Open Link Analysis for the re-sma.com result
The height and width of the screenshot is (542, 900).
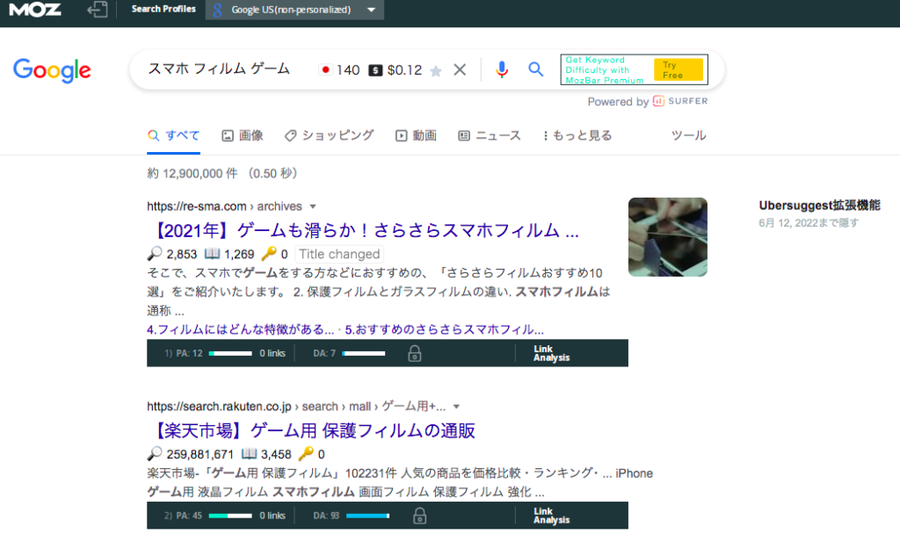pyautogui.click(x=552, y=353)
